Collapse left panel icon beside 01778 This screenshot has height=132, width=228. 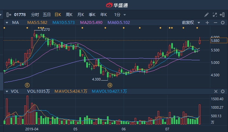pyautogui.click(x=9, y=15)
